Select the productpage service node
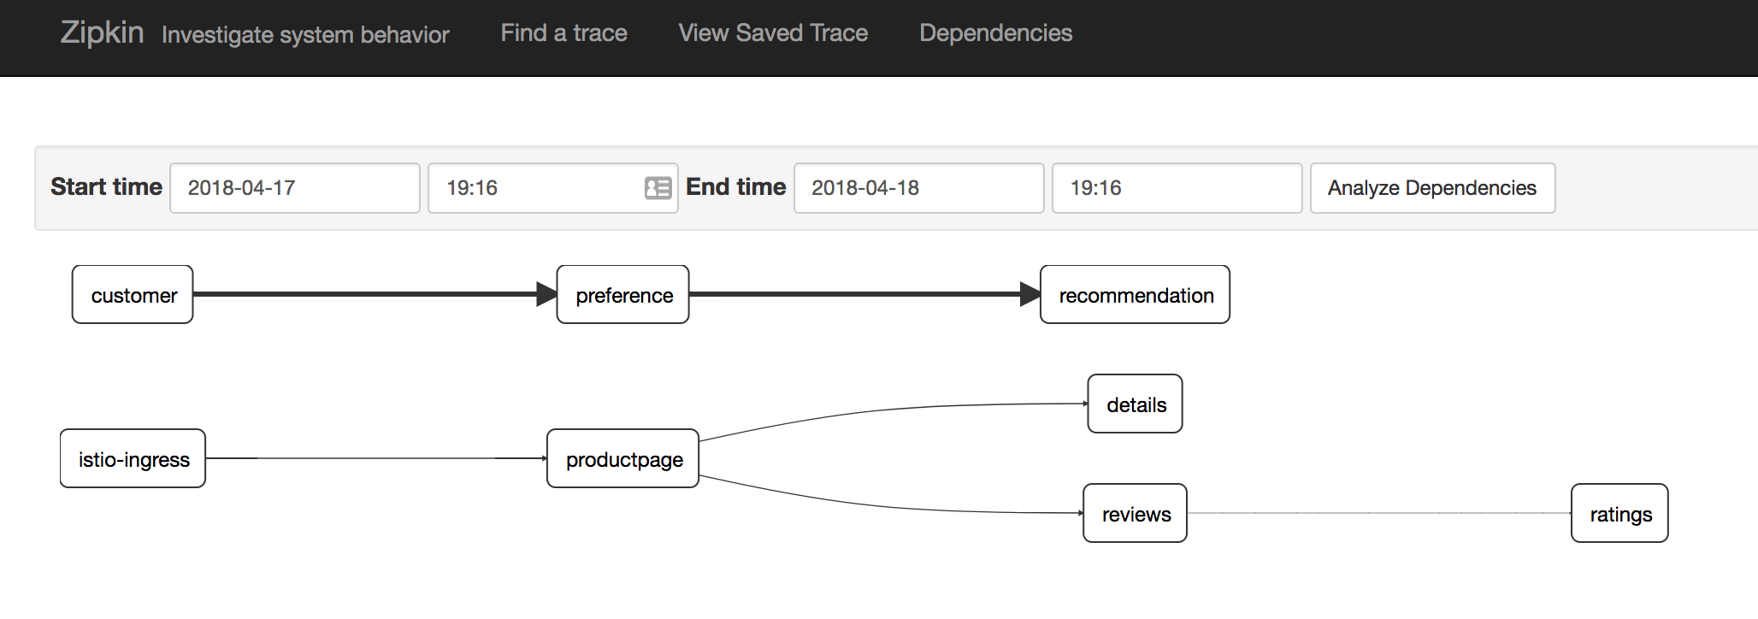 [623, 459]
